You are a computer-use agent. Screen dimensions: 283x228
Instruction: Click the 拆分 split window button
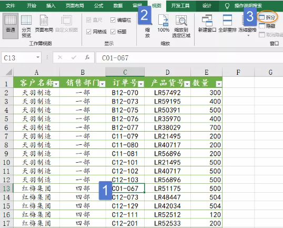pyautogui.click(x=267, y=17)
